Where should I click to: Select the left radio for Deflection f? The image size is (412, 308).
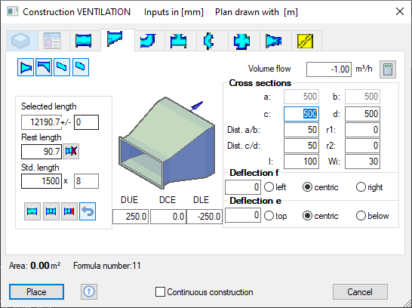click(x=269, y=187)
